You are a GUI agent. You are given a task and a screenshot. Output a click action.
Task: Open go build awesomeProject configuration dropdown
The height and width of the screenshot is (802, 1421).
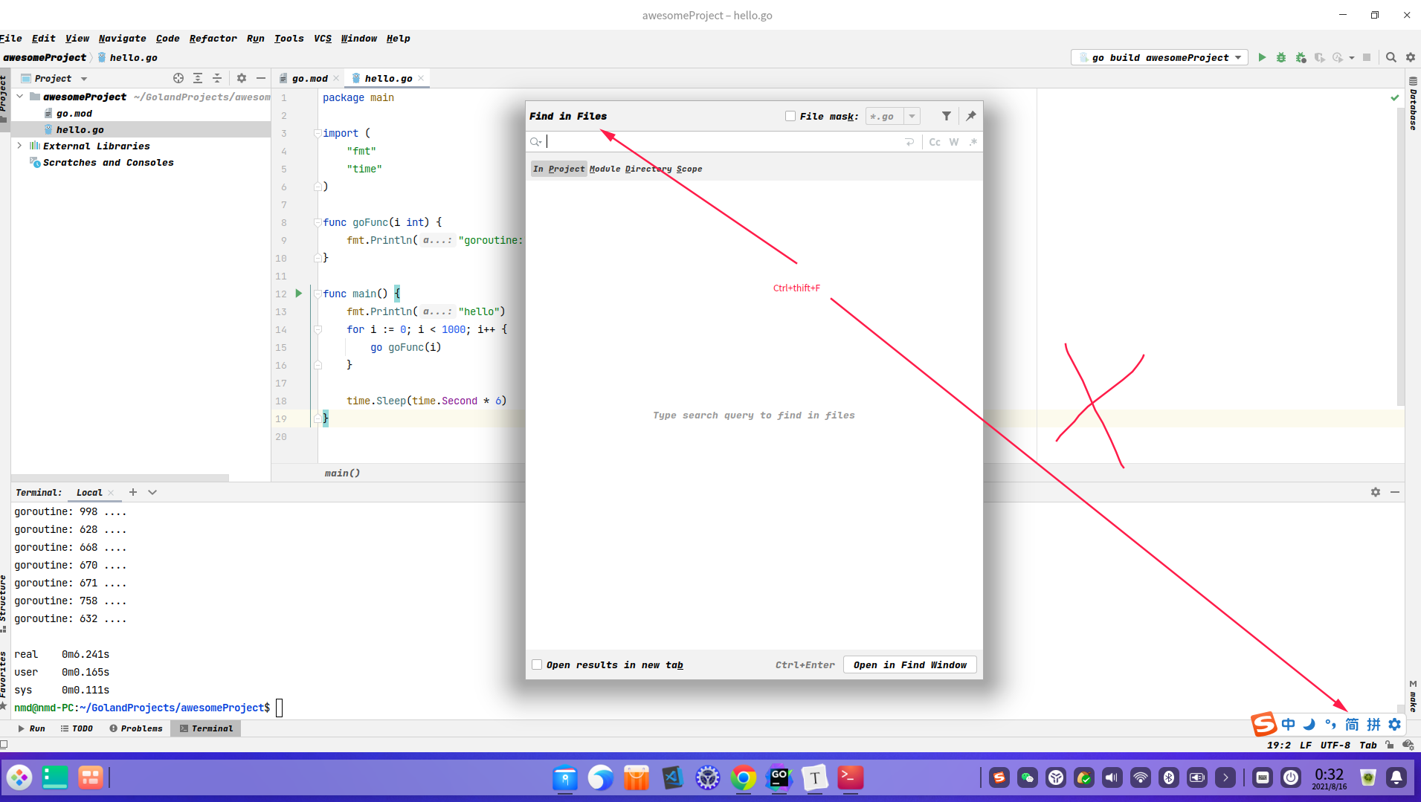pyautogui.click(x=1159, y=57)
